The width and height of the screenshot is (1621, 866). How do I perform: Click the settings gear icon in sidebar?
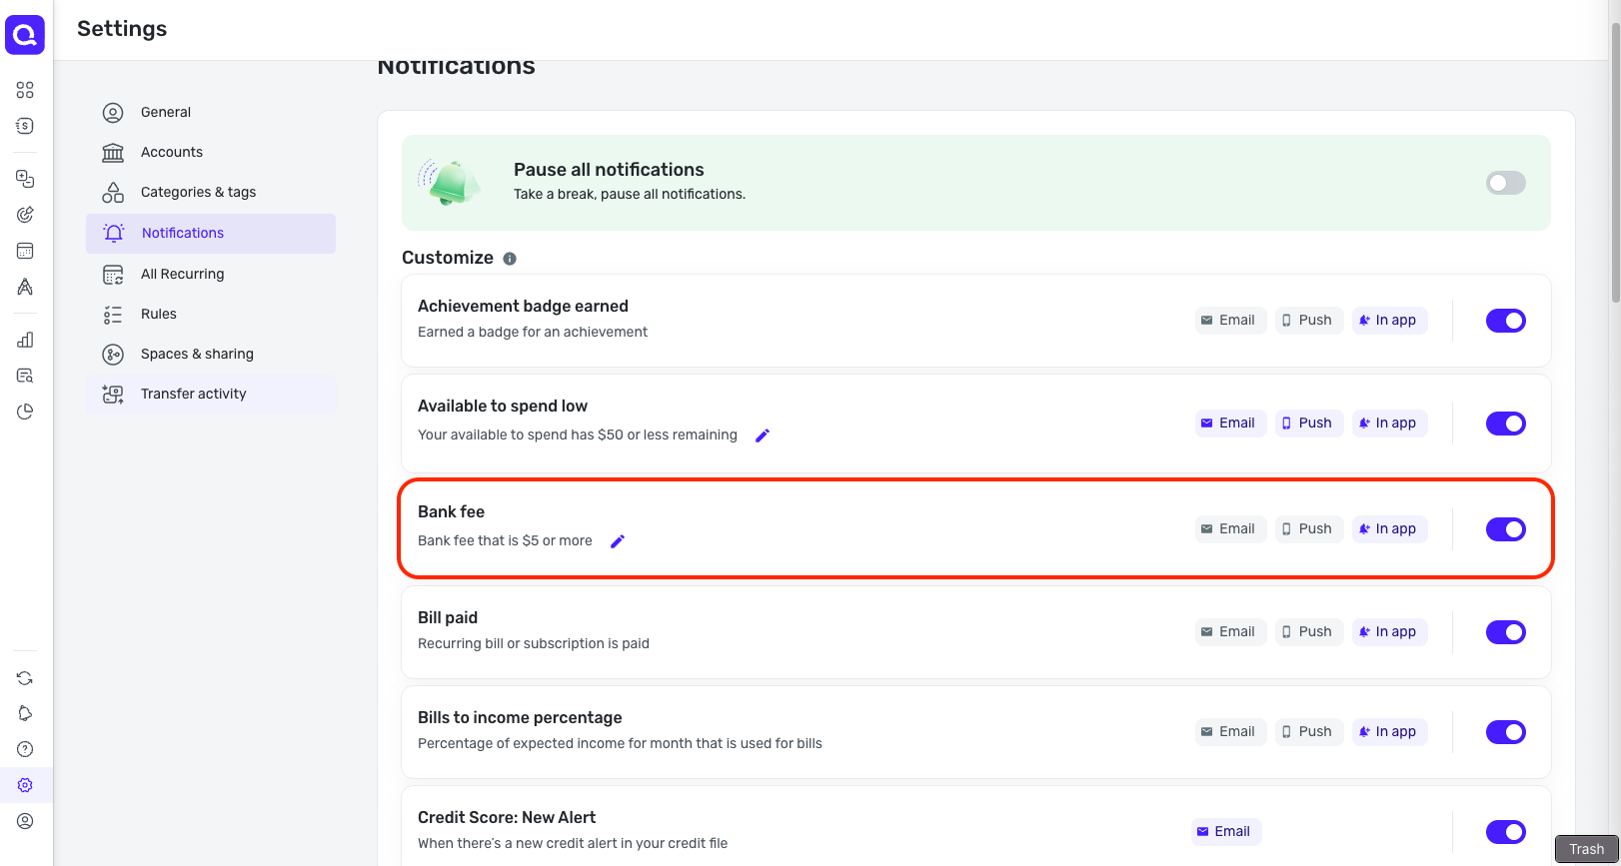coord(25,785)
